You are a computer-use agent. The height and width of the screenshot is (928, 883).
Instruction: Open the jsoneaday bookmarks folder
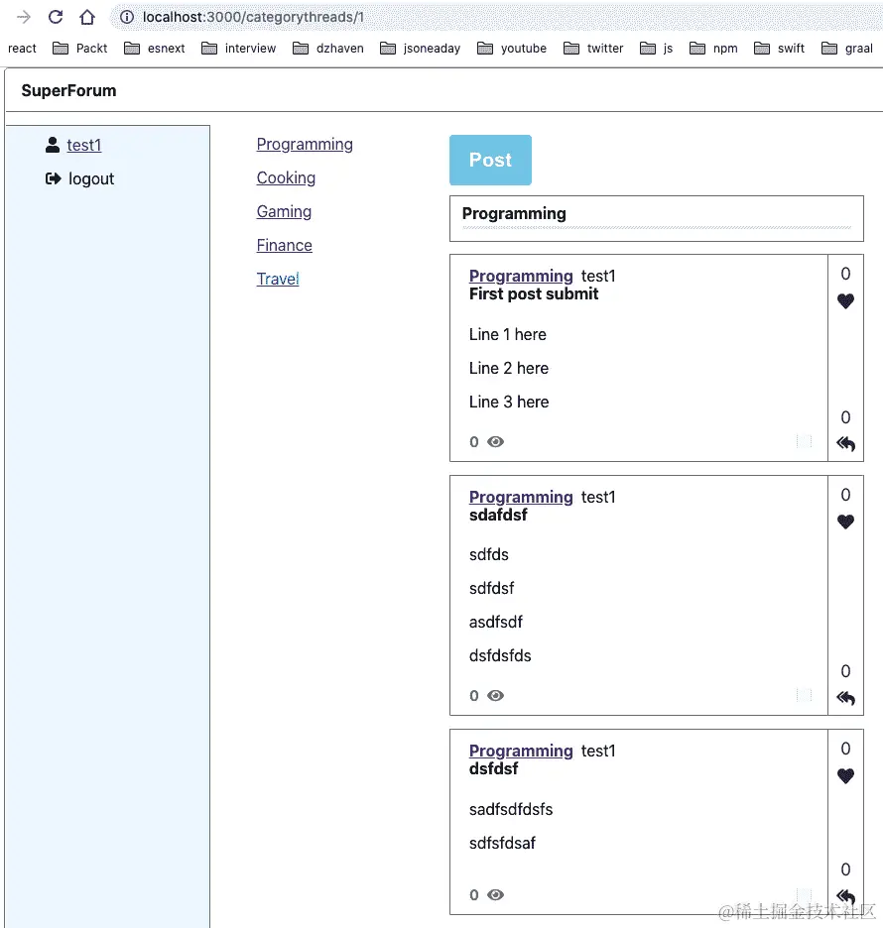pos(421,49)
